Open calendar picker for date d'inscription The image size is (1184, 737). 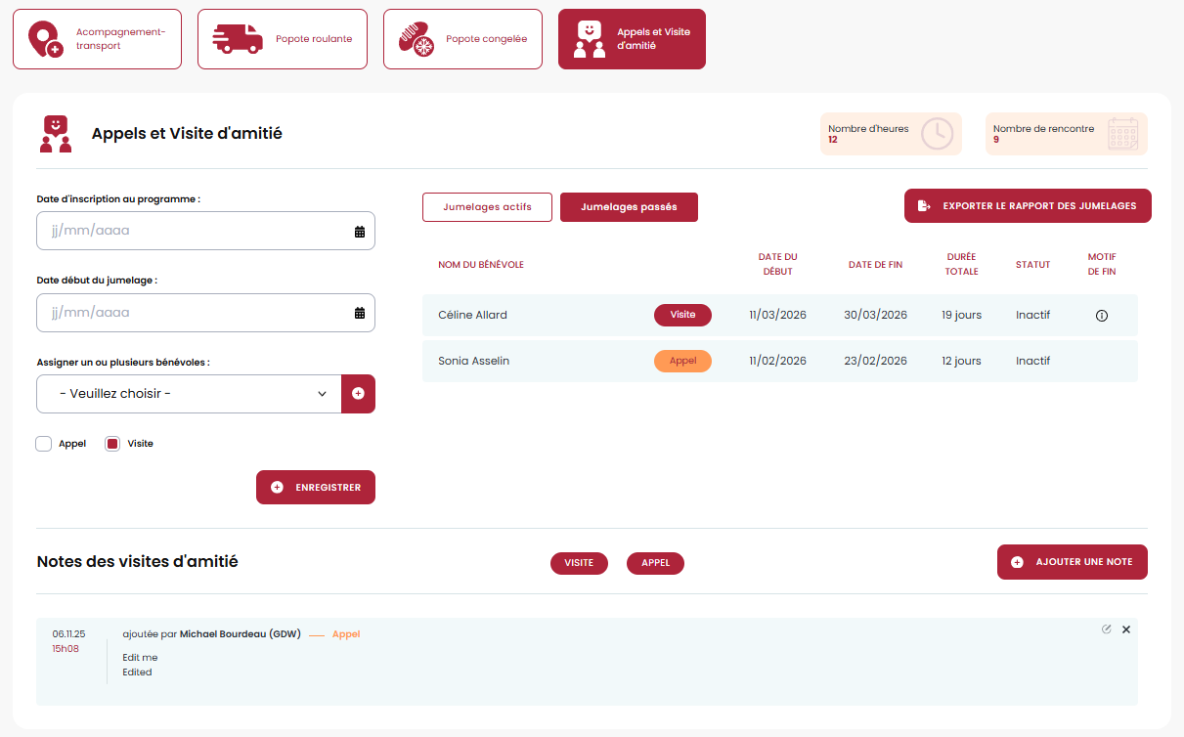[x=359, y=232]
